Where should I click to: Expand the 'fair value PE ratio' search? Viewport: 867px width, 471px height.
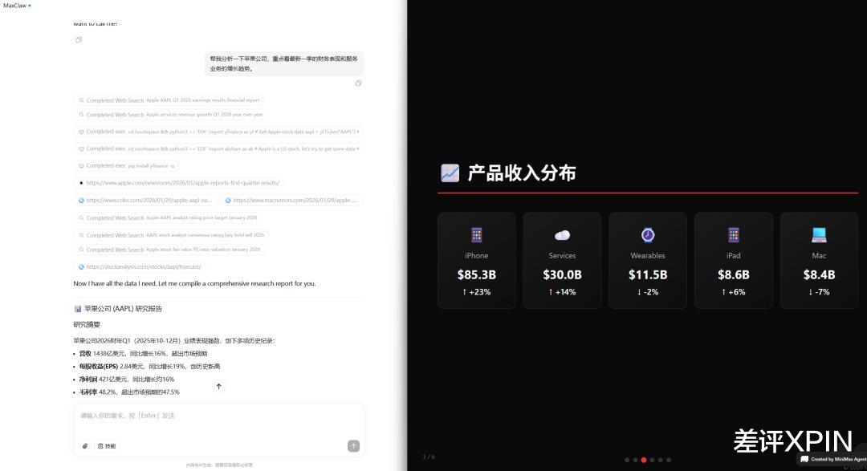tap(169, 250)
